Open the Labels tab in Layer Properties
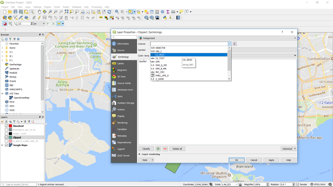 [x=120, y=64]
